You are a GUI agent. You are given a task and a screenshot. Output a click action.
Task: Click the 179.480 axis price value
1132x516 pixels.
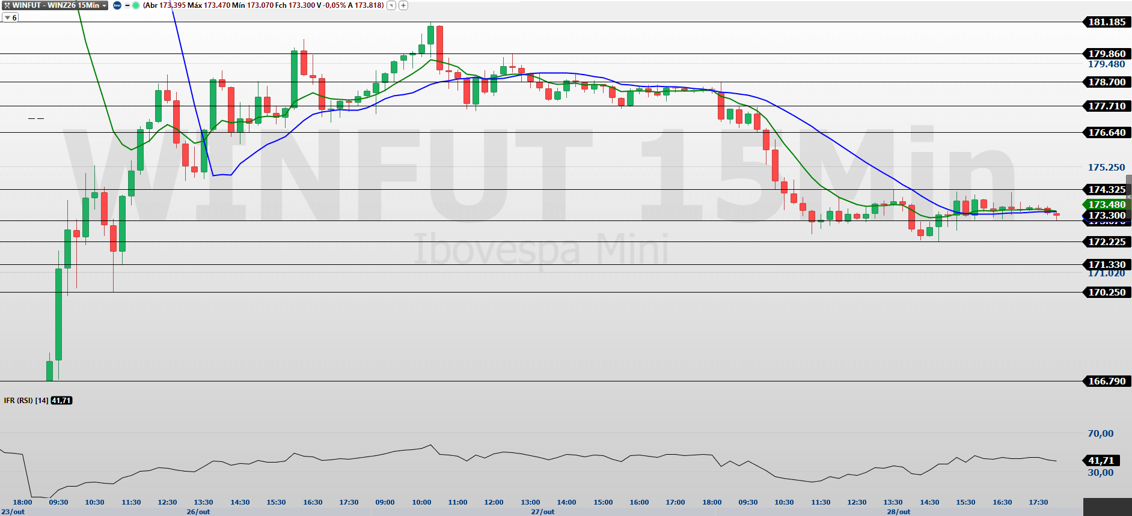coord(1106,64)
